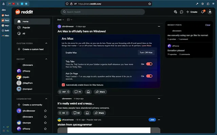217x135 pixels.
Task: Click the Create post button
Action: (192, 12)
